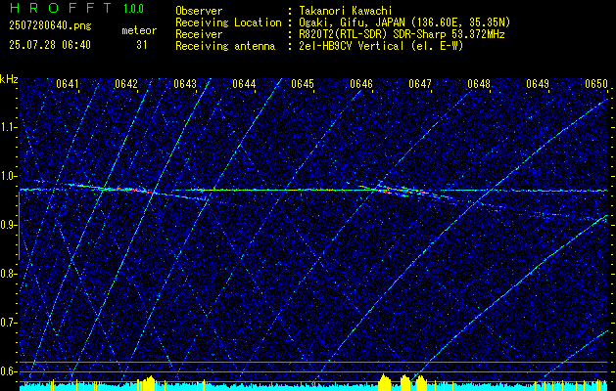Click the version number 1.0.0
This screenshot has width=616, height=391.
(133, 9)
